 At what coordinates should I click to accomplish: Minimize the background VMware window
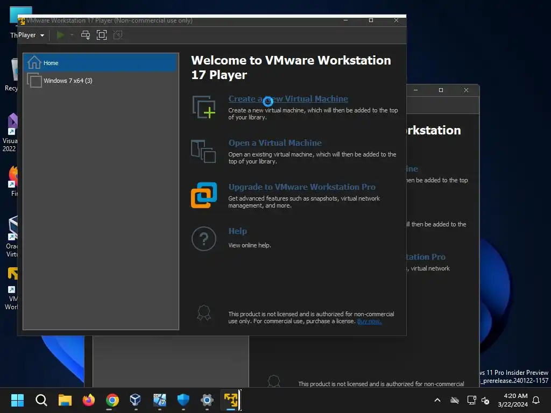click(416, 90)
